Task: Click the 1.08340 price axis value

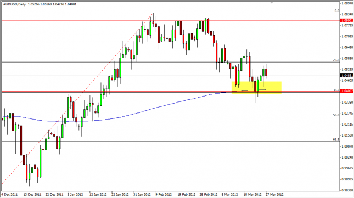Action: 347,14
